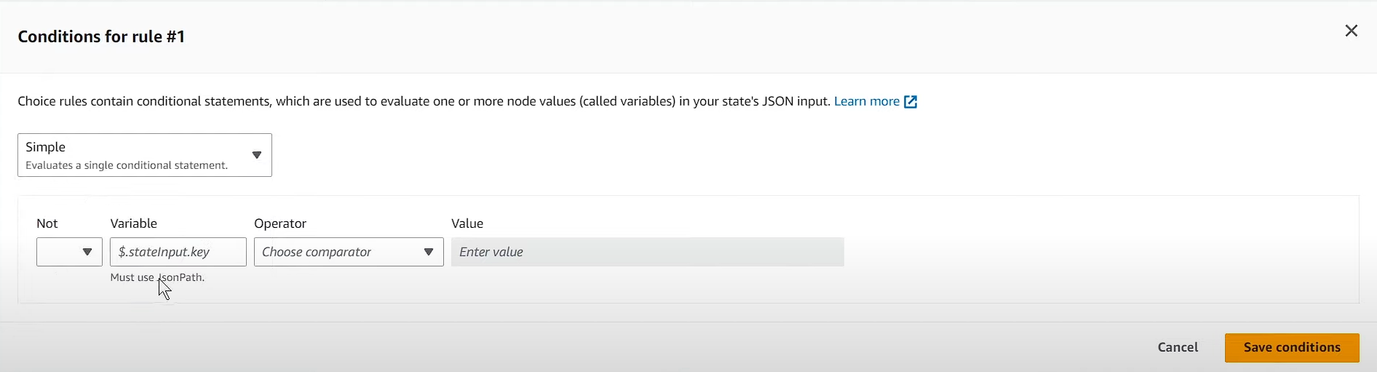Click the external link icon beside Learn more
Image resolution: width=1377 pixels, height=372 pixels.
pos(910,102)
